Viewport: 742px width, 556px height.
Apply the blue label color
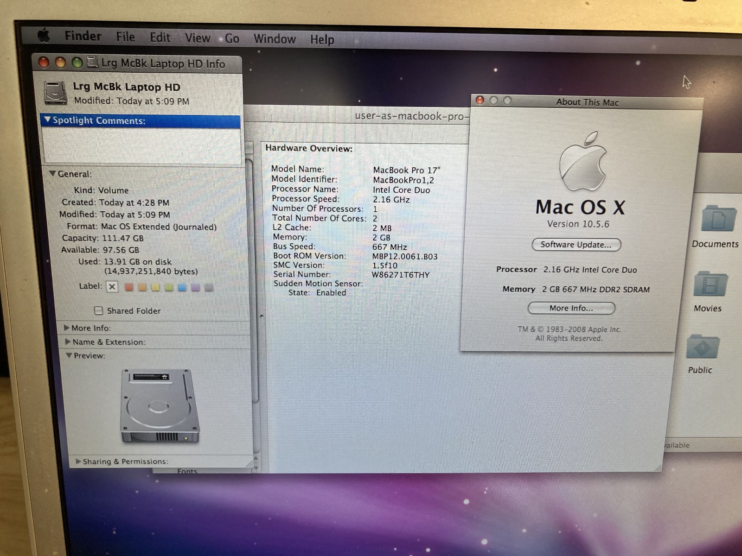(182, 288)
